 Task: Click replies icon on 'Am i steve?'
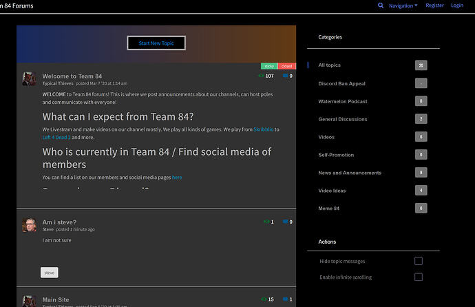(285, 222)
